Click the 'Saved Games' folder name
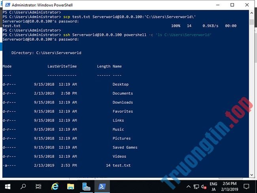The image size is (257, 193). [125, 148]
